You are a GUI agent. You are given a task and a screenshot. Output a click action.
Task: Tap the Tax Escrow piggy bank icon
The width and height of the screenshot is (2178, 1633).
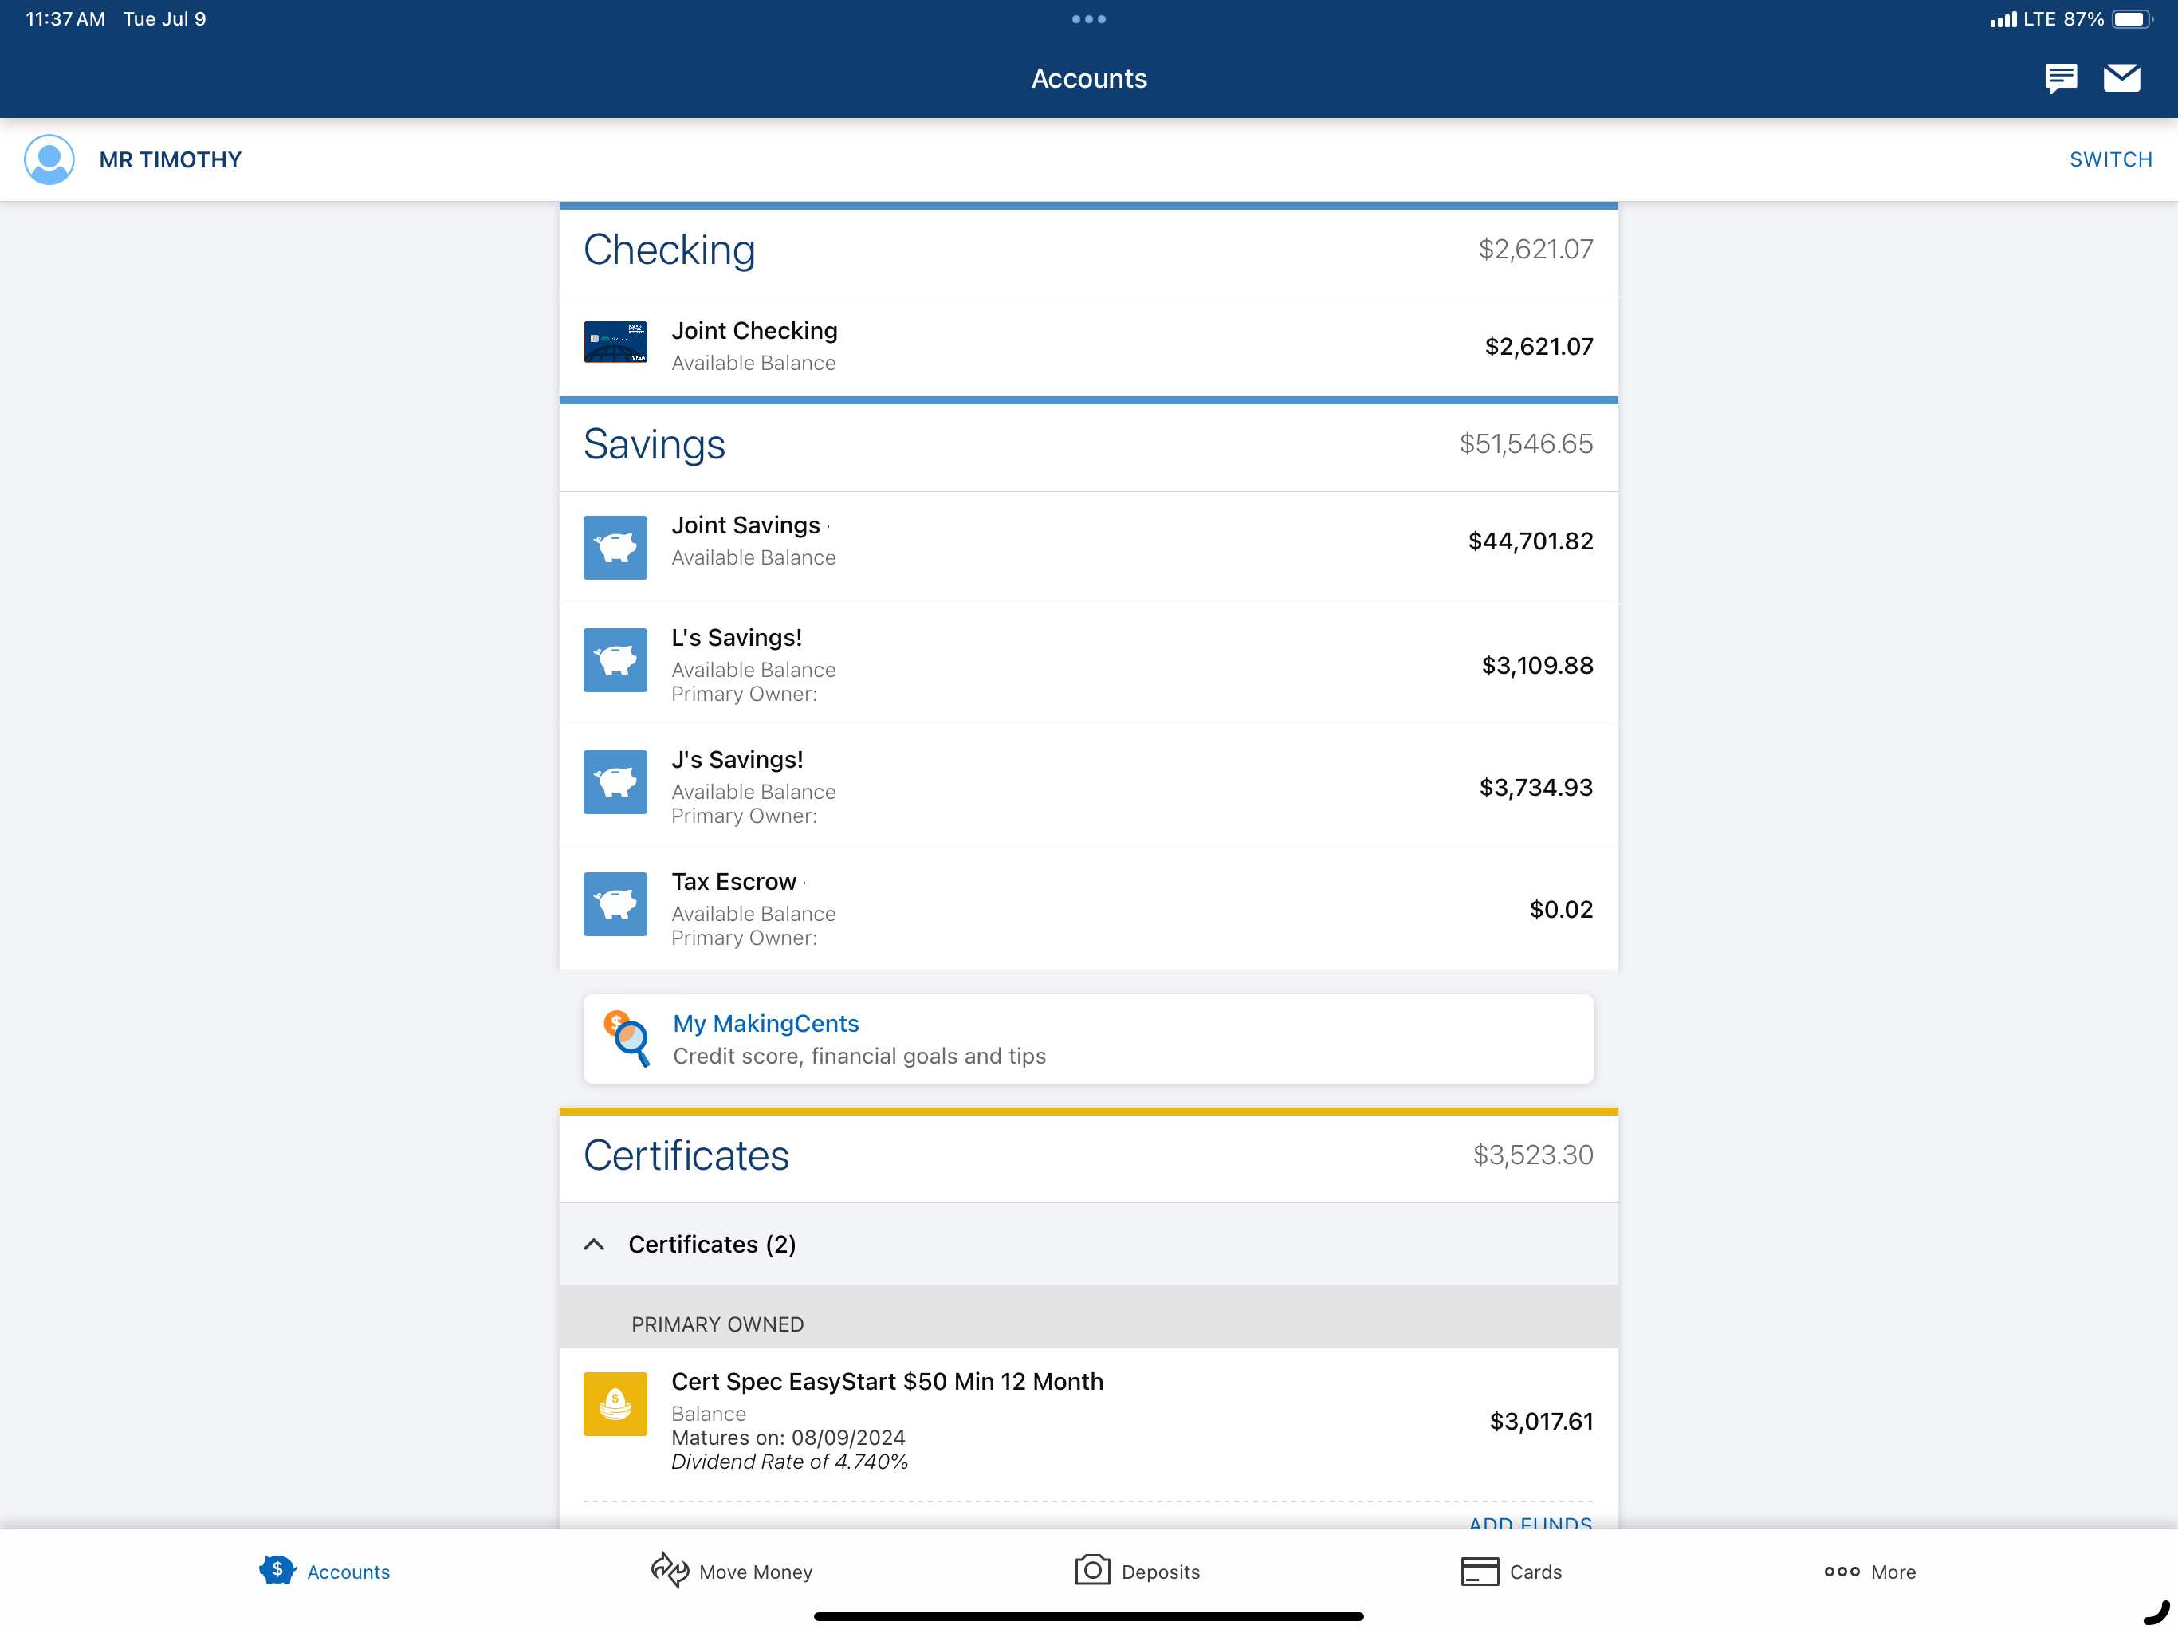(x=615, y=904)
